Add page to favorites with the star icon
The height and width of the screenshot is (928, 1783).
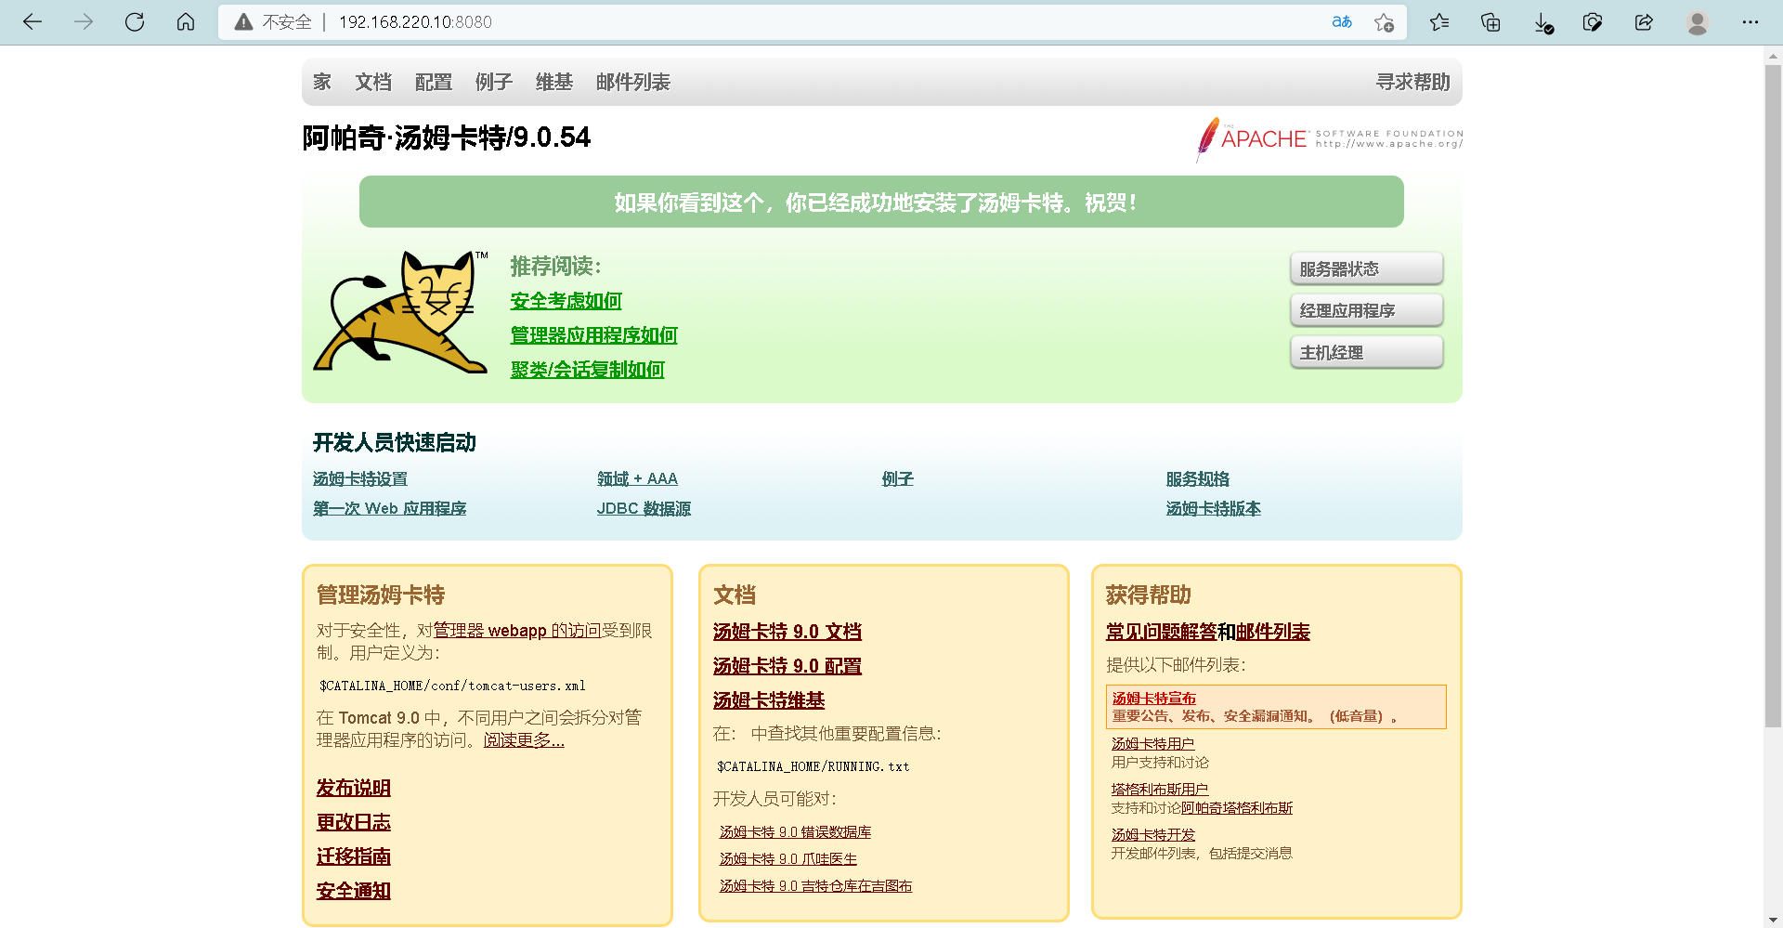point(1384,22)
